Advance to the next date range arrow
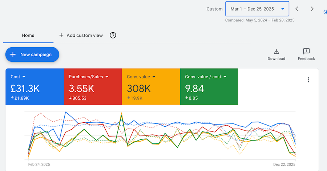 312,9
